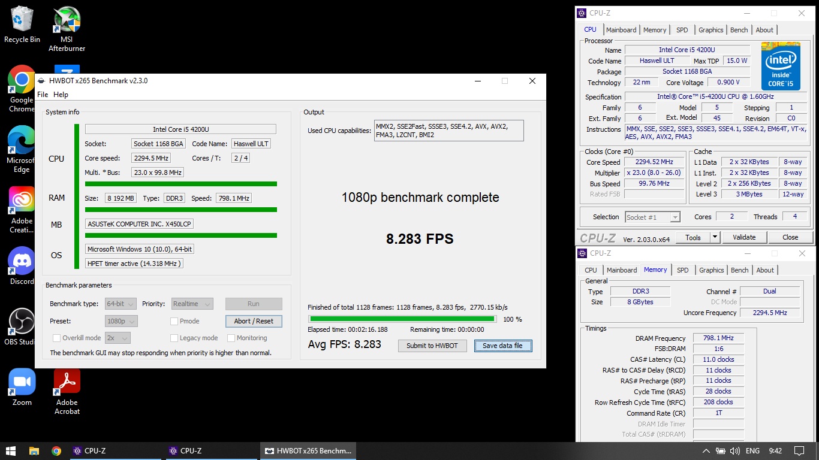Click HPET timer active field
The width and height of the screenshot is (819, 460).
[x=134, y=264]
